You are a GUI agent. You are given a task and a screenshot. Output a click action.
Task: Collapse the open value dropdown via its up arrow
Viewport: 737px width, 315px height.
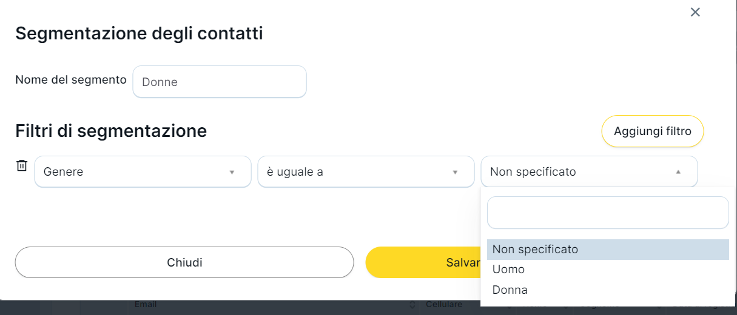[x=678, y=172]
